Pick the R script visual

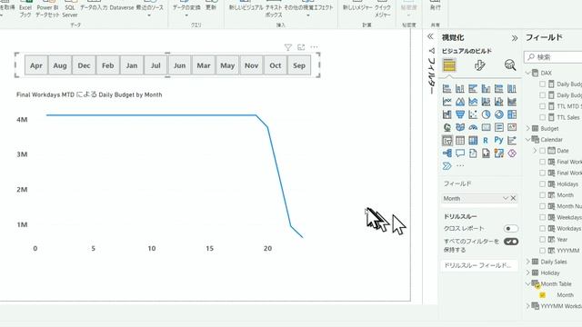tap(486, 141)
